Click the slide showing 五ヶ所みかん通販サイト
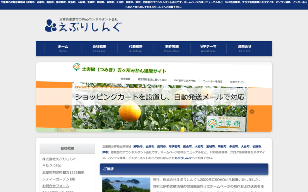 pyautogui.click(x=154, y=97)
